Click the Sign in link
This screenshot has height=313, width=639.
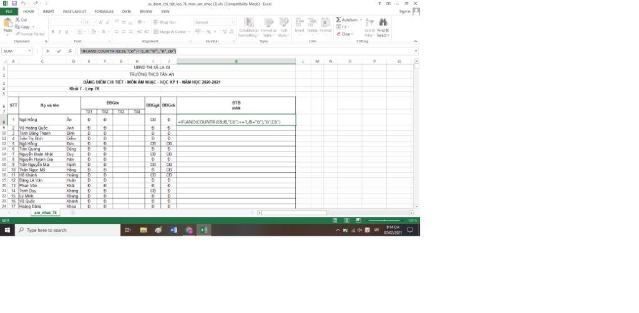(404, 11)
